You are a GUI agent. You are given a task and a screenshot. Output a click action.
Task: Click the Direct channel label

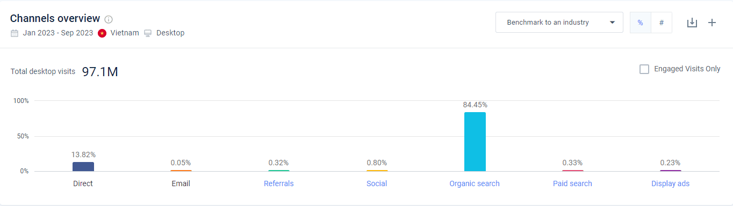point(83,183)
